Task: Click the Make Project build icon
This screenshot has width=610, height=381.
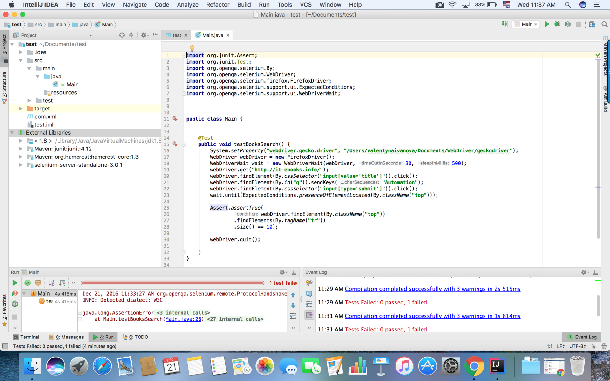Action: 505,24
